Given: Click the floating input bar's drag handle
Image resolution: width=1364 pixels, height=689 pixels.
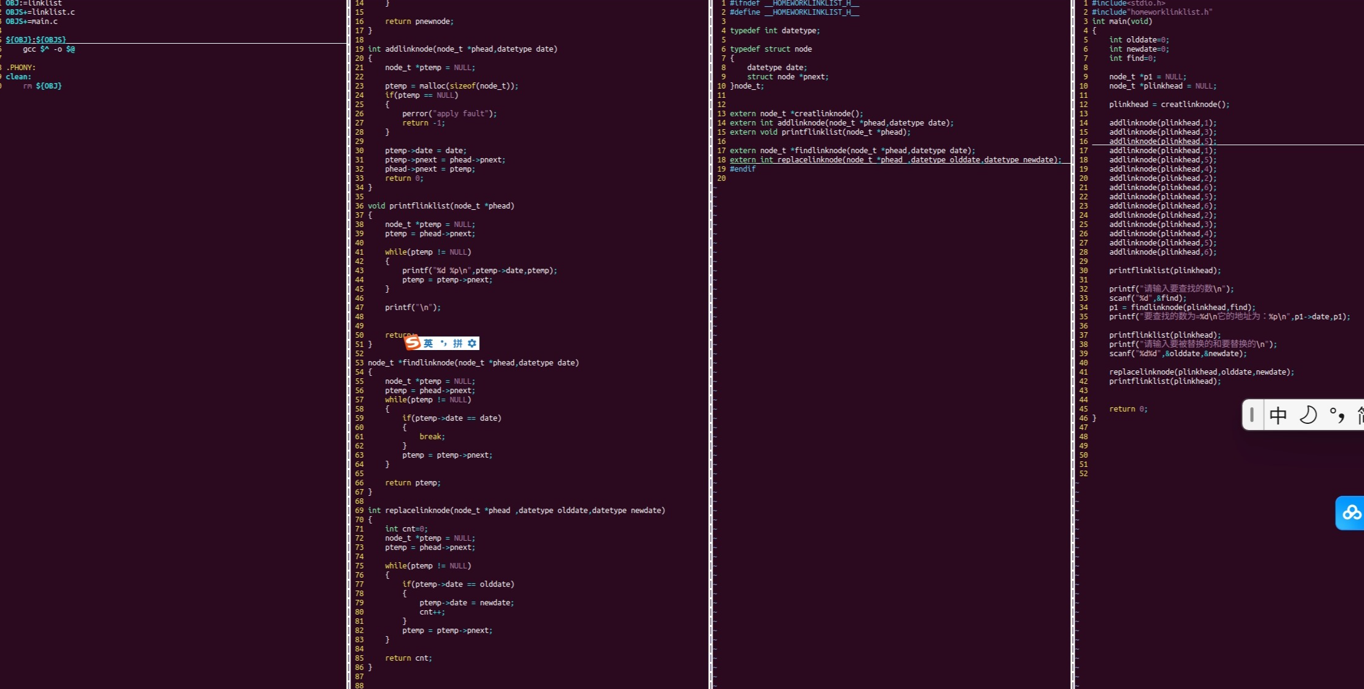Looking at the screenshot, I should [1252, 415].
